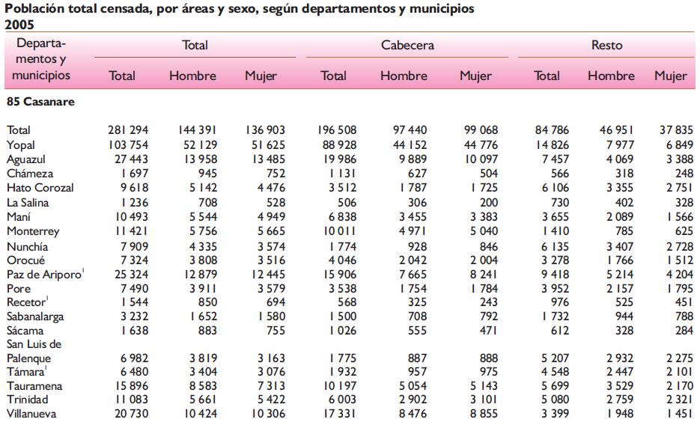This screenshot has height=431, width=700.
Task: Click the value 99 068
Action: click(481, 130)
